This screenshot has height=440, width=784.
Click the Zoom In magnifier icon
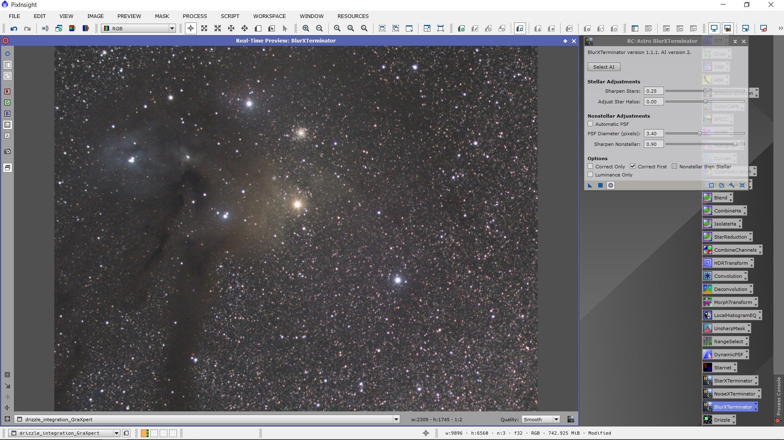[x=306, y=28]
